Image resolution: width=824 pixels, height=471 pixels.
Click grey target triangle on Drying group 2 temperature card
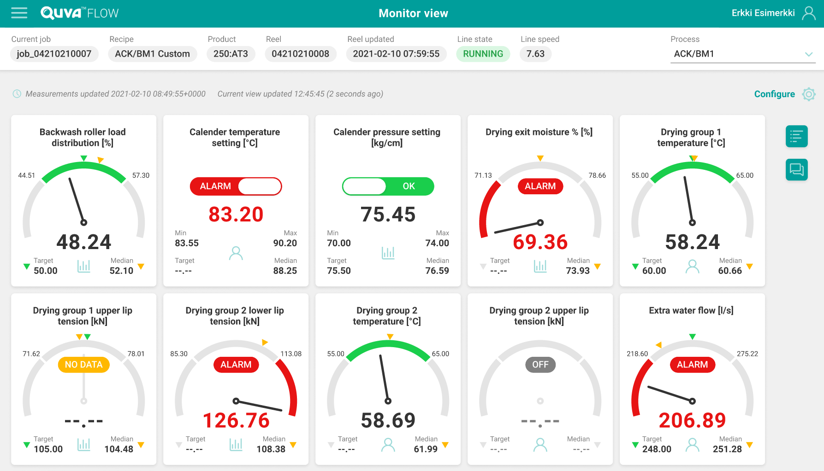pyautogui.click(x=331, y=445)
